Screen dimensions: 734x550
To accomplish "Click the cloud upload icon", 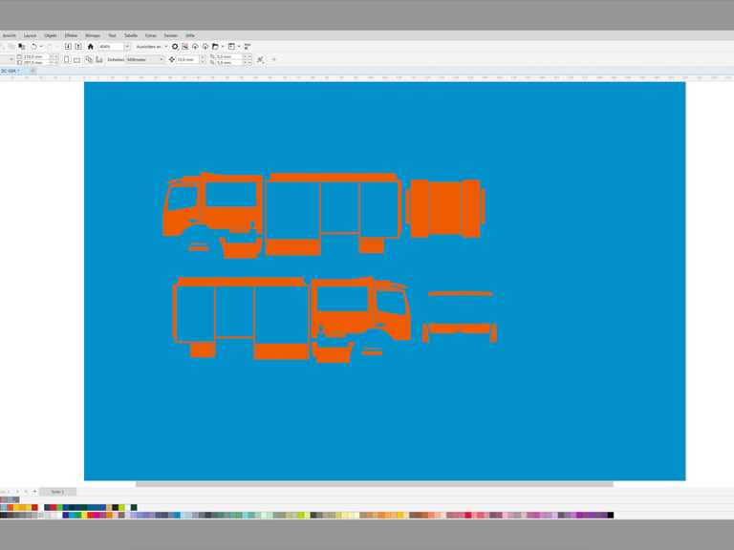I will [195, 46].
